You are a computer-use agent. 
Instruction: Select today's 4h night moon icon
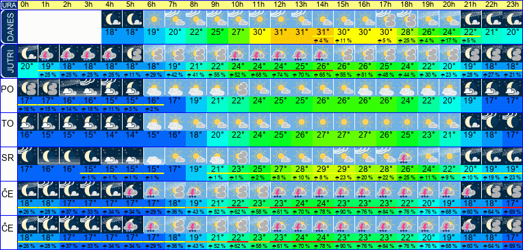[112, 19]
